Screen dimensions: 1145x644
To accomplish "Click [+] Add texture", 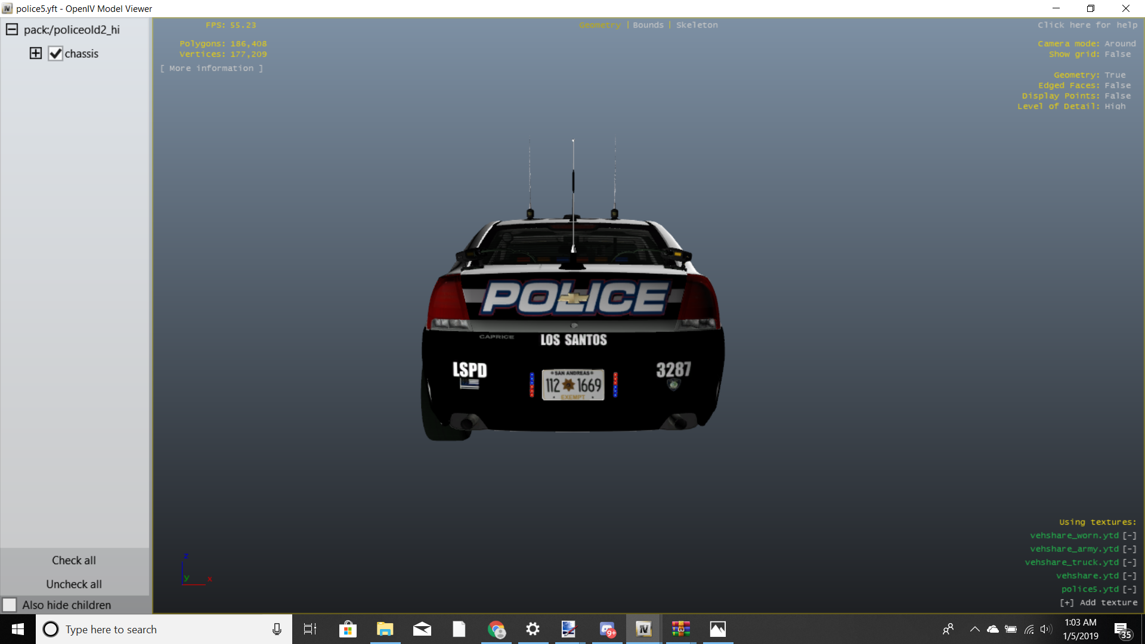I will (1098, 603).
